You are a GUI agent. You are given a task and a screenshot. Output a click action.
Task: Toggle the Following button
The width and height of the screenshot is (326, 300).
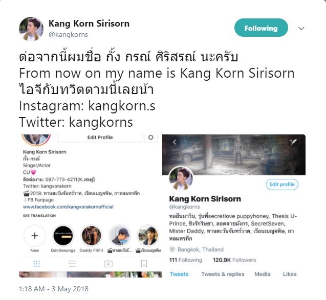point(261,28)
